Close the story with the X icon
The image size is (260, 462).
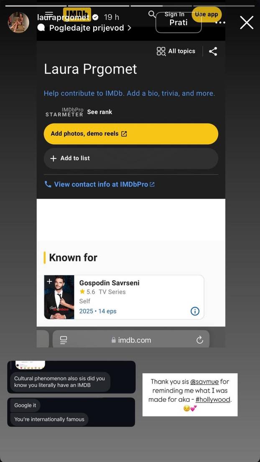[247, 22]
